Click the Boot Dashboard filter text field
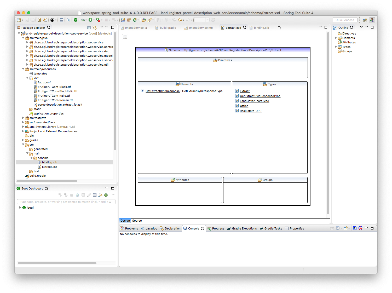 (66, 202)
